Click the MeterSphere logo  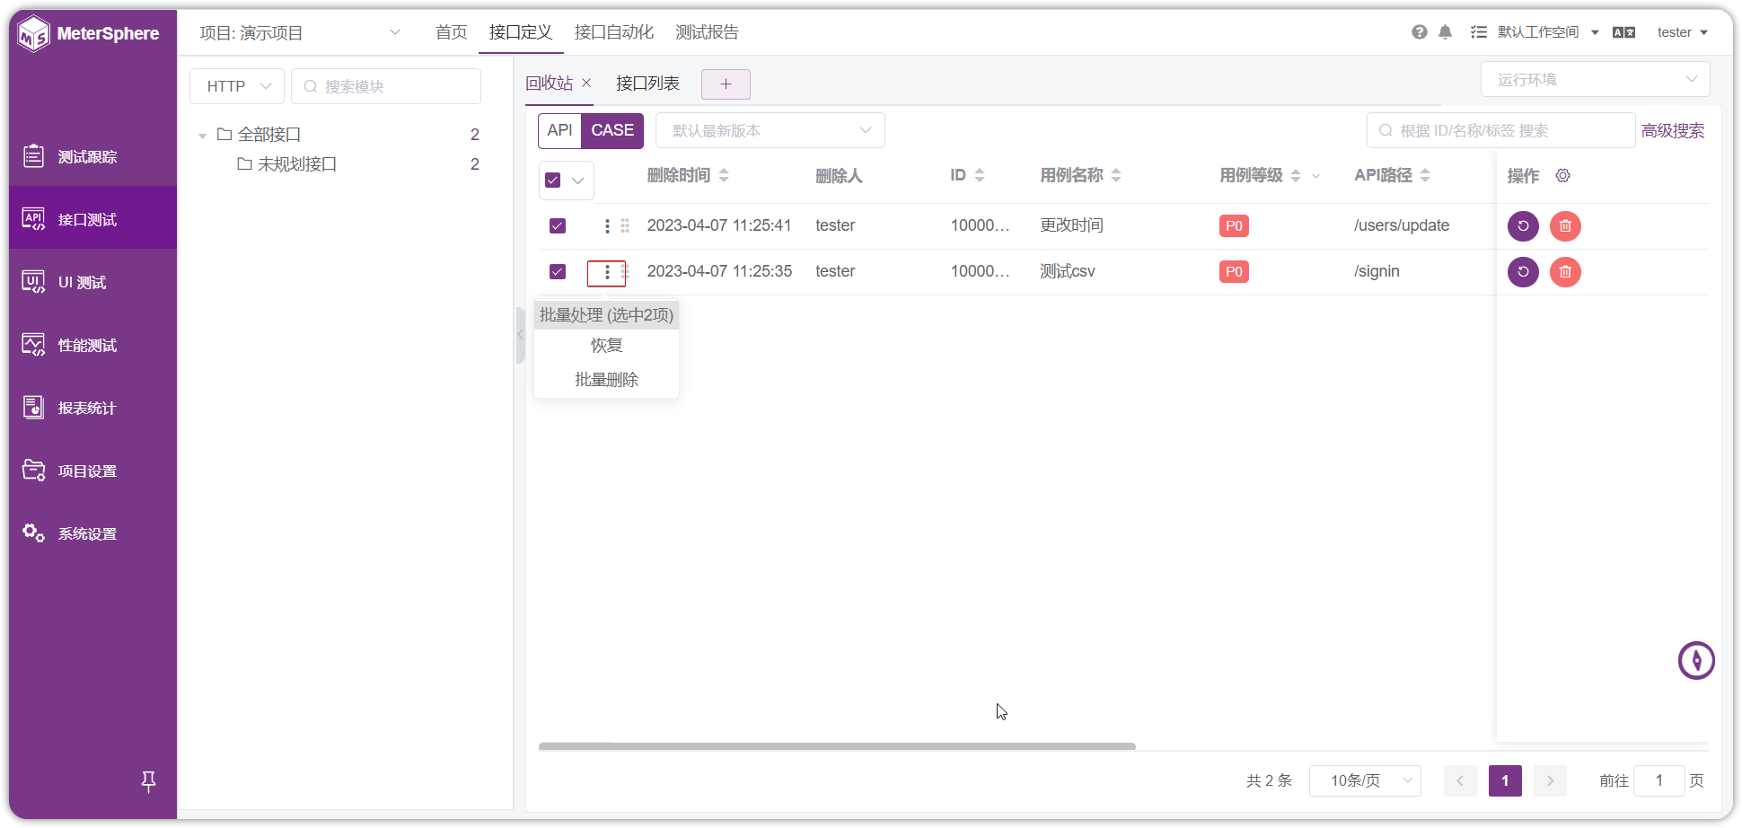(x=89, y=34)
